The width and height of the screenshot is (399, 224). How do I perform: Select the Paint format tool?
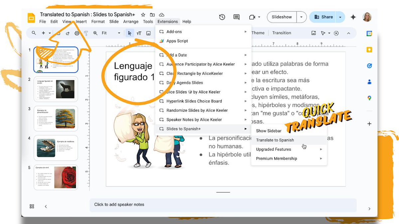pos(86,33)
